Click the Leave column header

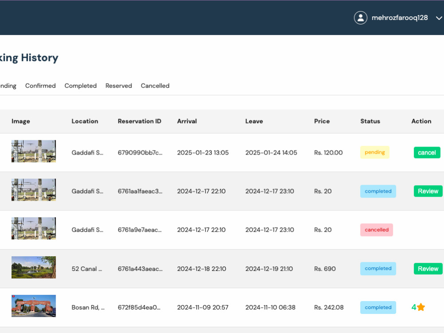pyautogui.click(x=254, y=121)
